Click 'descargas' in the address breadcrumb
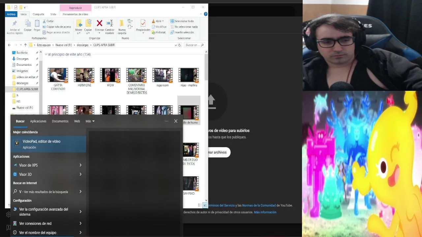The height and width of the screenshot is (237, 422). point(82,45)
